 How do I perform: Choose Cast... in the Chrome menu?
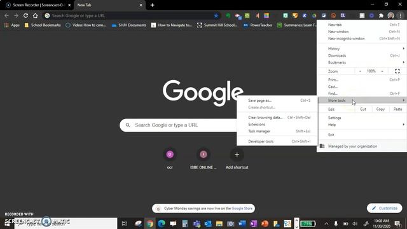(362, 87)
